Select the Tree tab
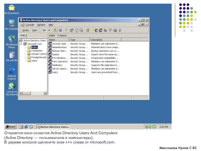 pyautogui.click(x=23, y=35)
